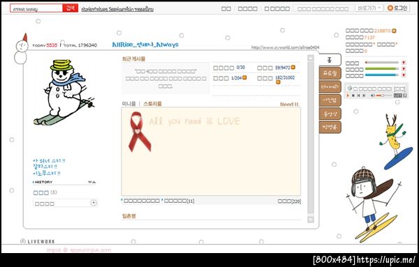The width and height of the screenshot is (419, 267).
Task: Click the LIVEWORK copyright link in footer
Action: (x=38, y=241)
